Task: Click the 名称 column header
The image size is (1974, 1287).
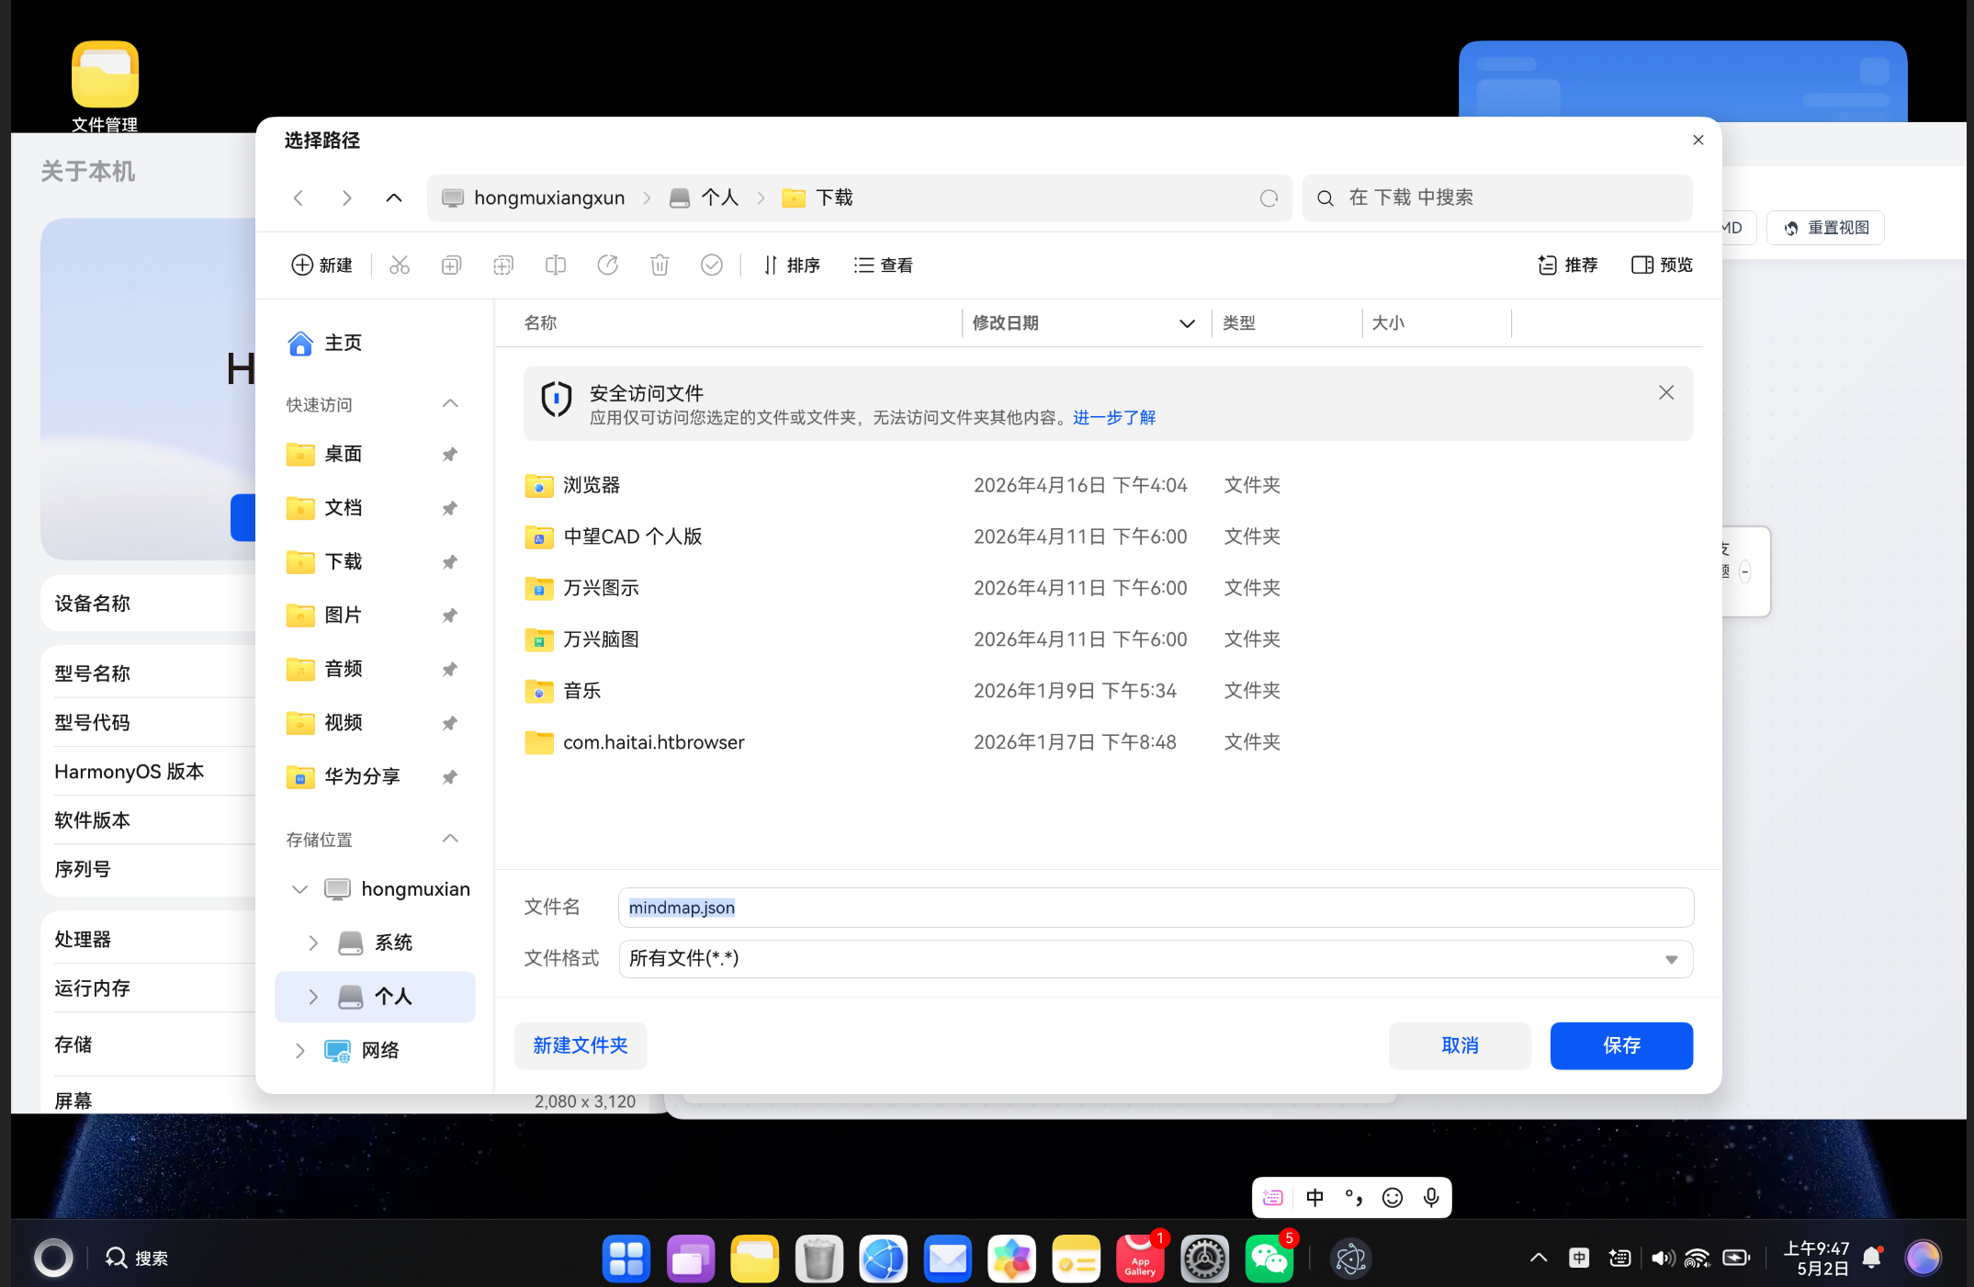Action: [540, 323]
